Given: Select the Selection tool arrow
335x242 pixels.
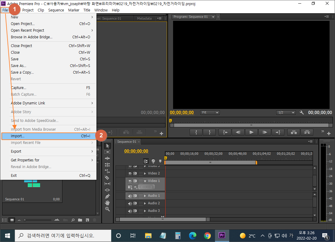Looking at the screenshot, I should (107, 146).
